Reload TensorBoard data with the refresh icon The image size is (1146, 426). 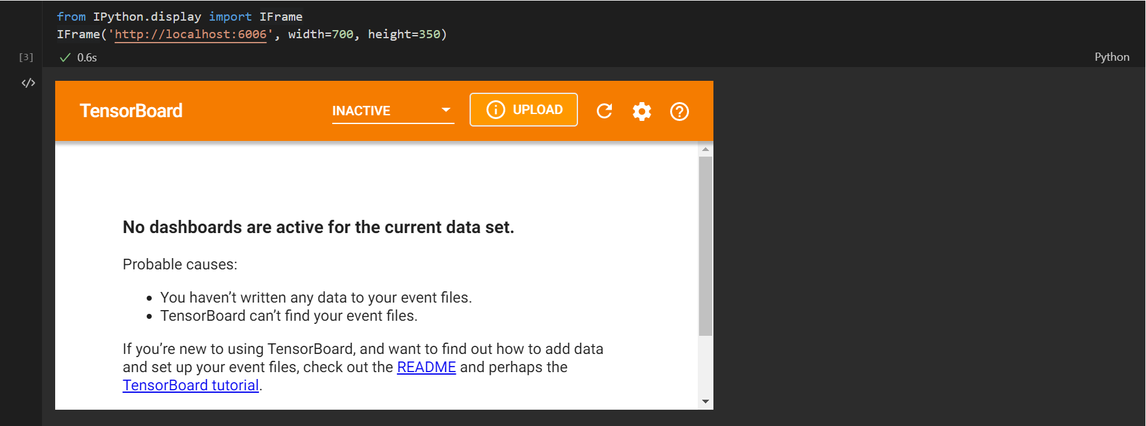coord(604,111)
